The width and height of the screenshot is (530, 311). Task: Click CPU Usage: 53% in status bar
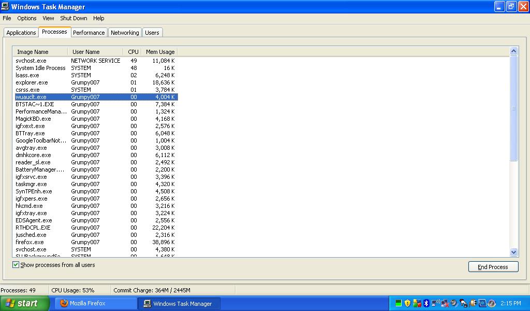click(72, 290)
